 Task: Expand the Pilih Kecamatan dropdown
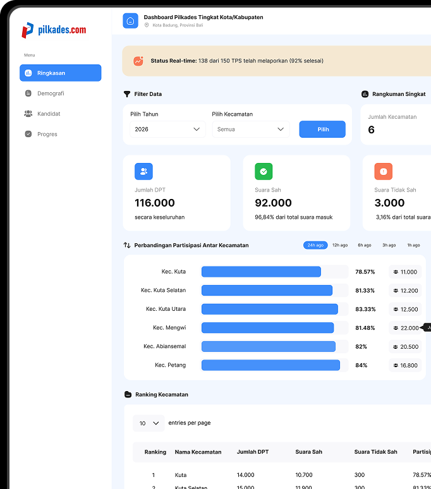pyautogui.click(x=251, y=129)
